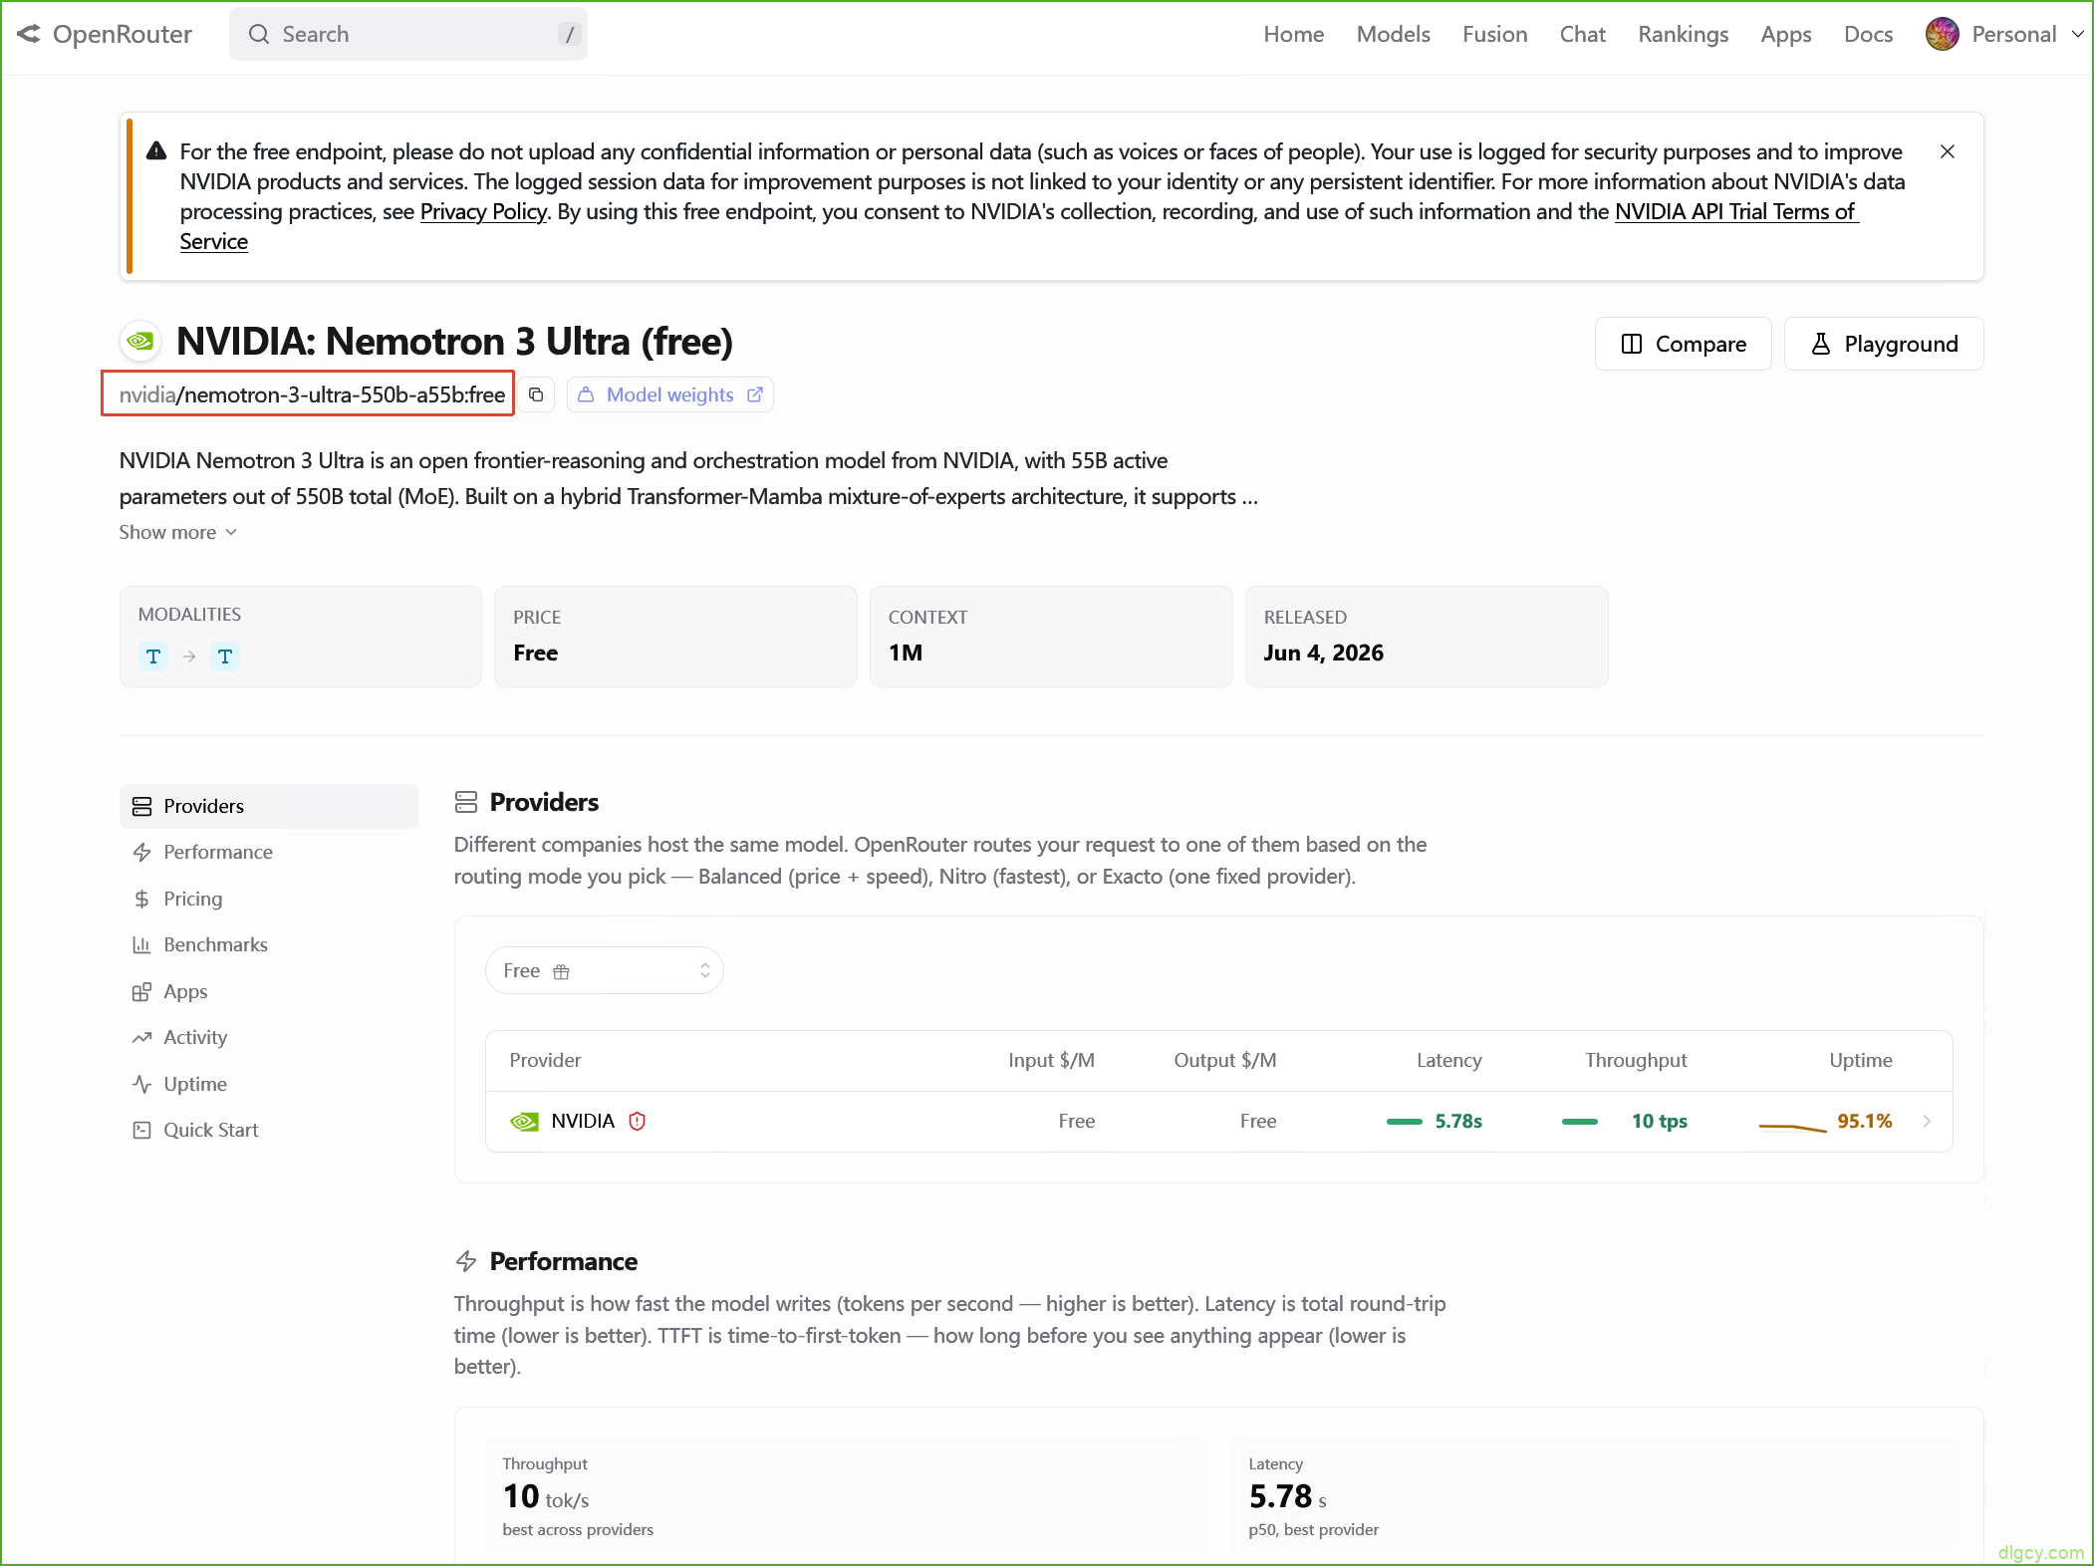Open Docs in top navigation
2094x1566 pixels.
tap(1869, 34)
